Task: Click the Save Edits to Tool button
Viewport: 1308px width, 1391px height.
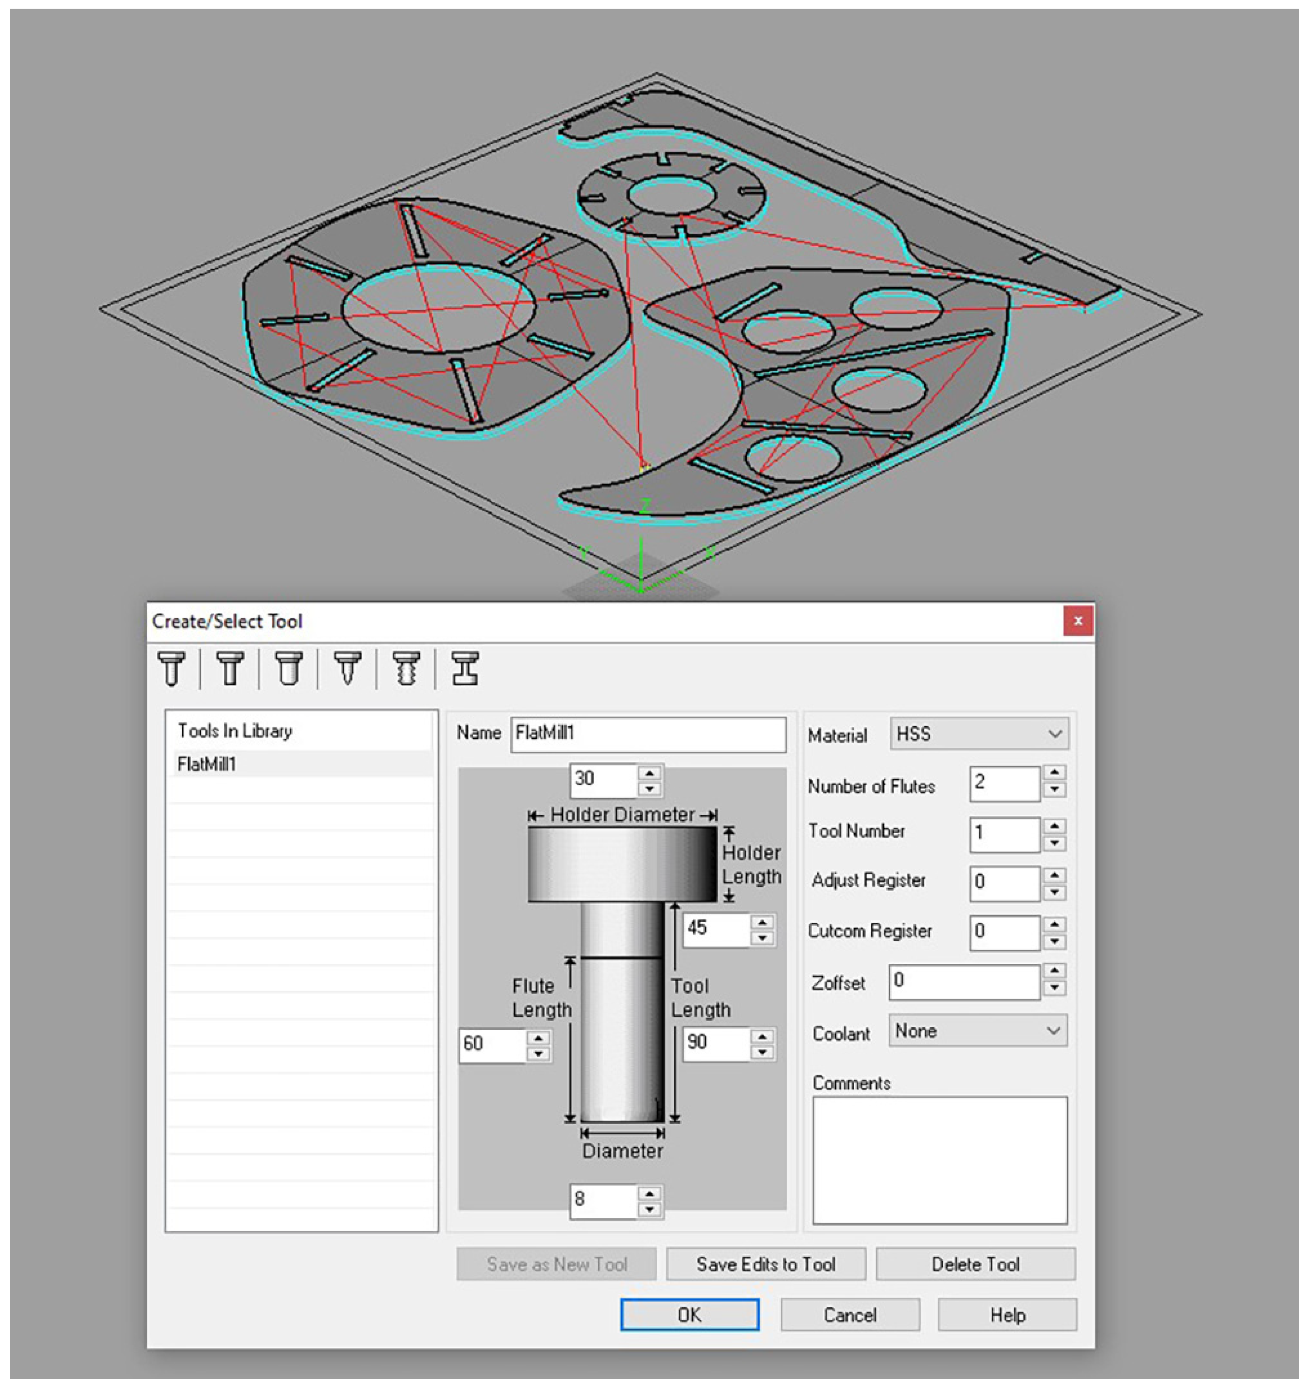Action: pyautogui.click(x=765, y=1265)
